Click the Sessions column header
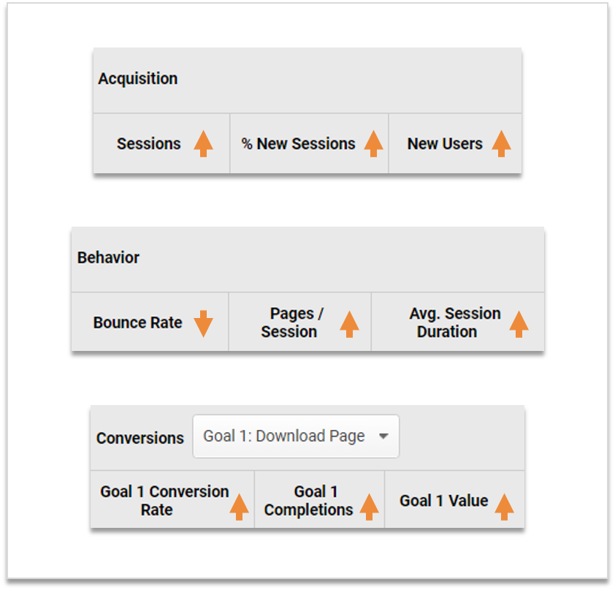 point(149,144)
